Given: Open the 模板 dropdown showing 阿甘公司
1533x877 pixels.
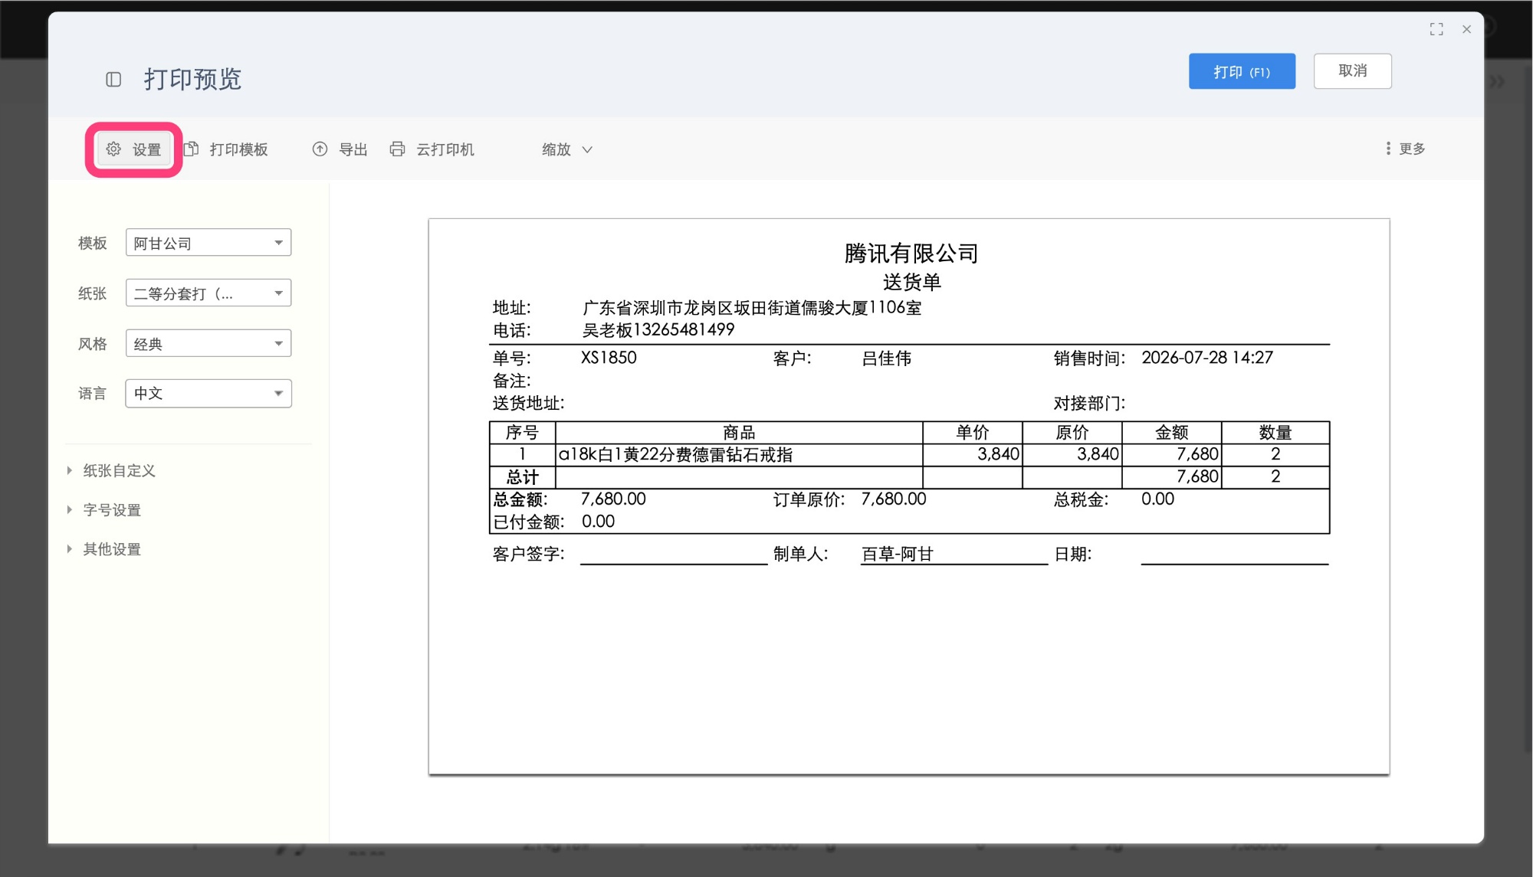Looking at the screenshot, I should pos(208,243).
